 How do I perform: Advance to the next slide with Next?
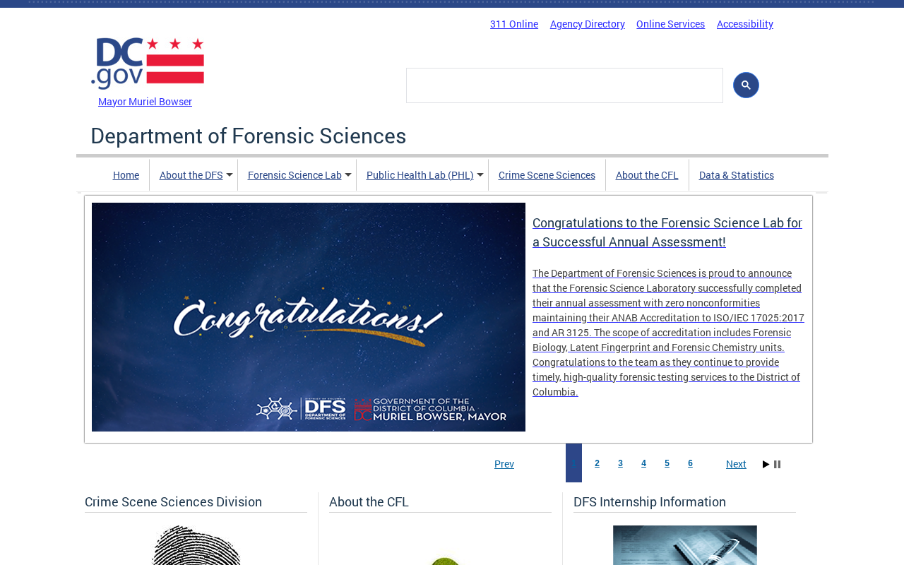[x=736, y=464]
